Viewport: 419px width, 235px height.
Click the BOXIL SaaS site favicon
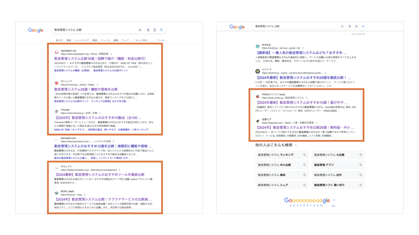click(56, 192)
